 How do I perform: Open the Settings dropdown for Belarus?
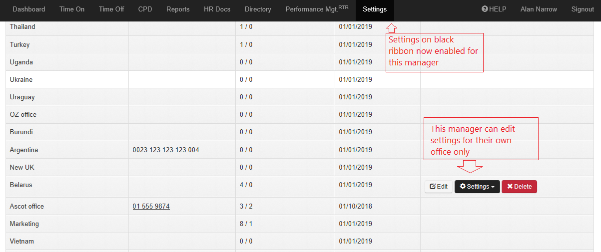(477, 187)
